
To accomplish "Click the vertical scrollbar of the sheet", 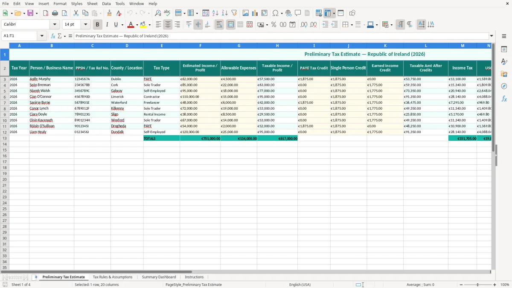I will 493,156.
